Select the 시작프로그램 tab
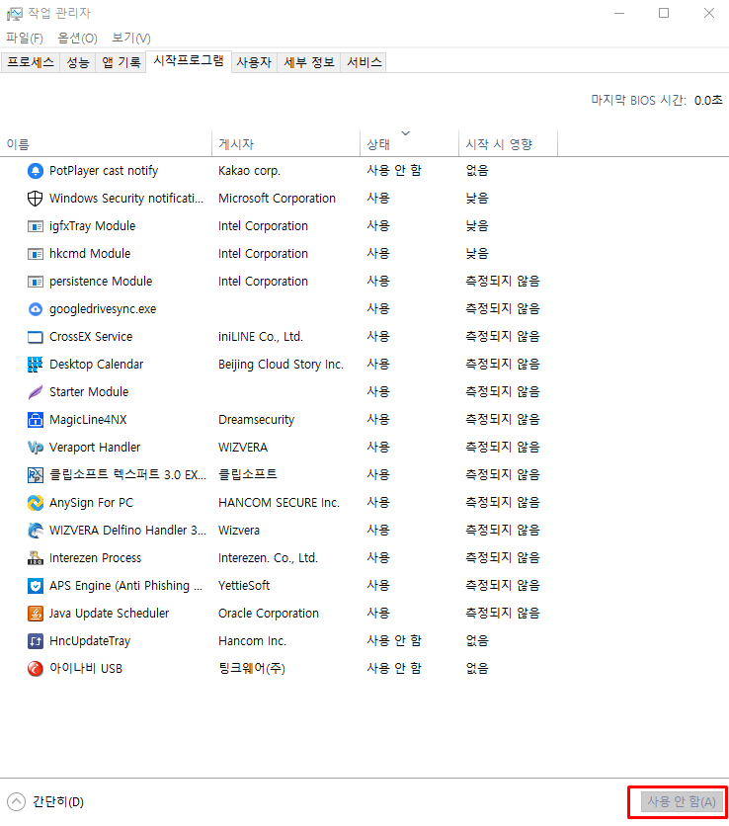The width and height of the screenshot is (729, 826). pyautogui.click(x=189, y=61)
